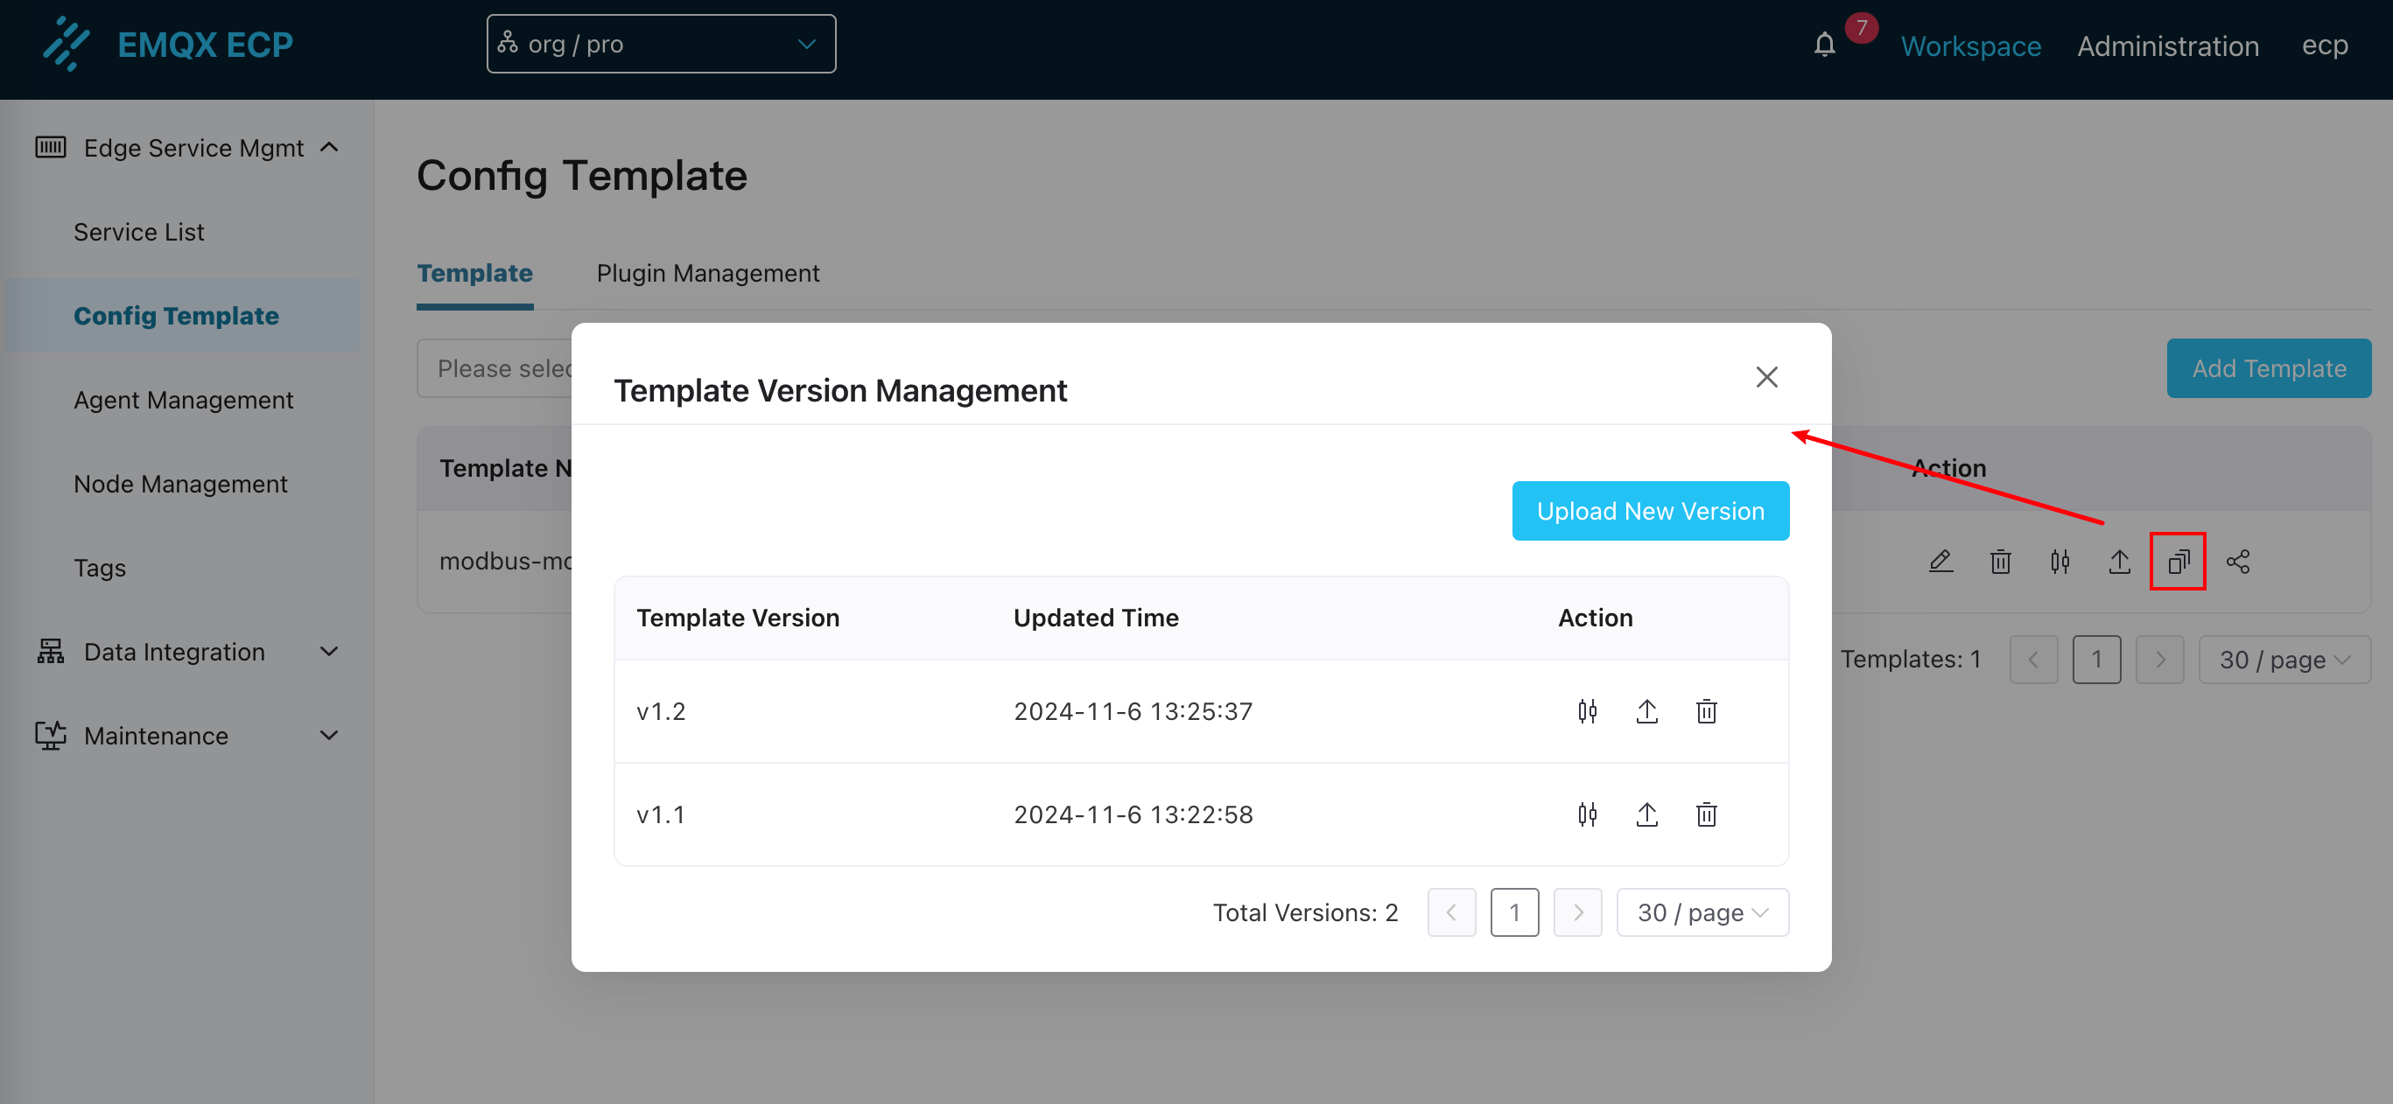Image resolution: width=2393 pixels, height=1104 pixels.
Task: Click the Upload New Version button
Action: pos(1650,511)
